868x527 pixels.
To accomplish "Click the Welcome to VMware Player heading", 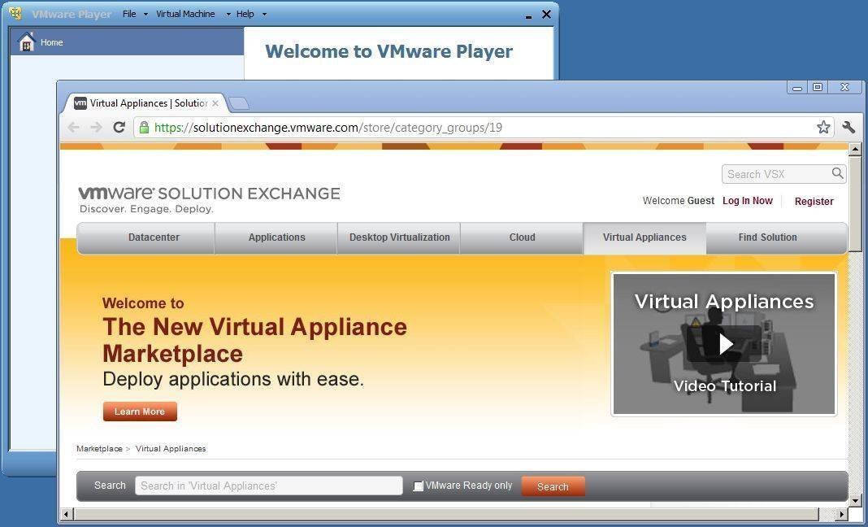I will tap(389, 51).
